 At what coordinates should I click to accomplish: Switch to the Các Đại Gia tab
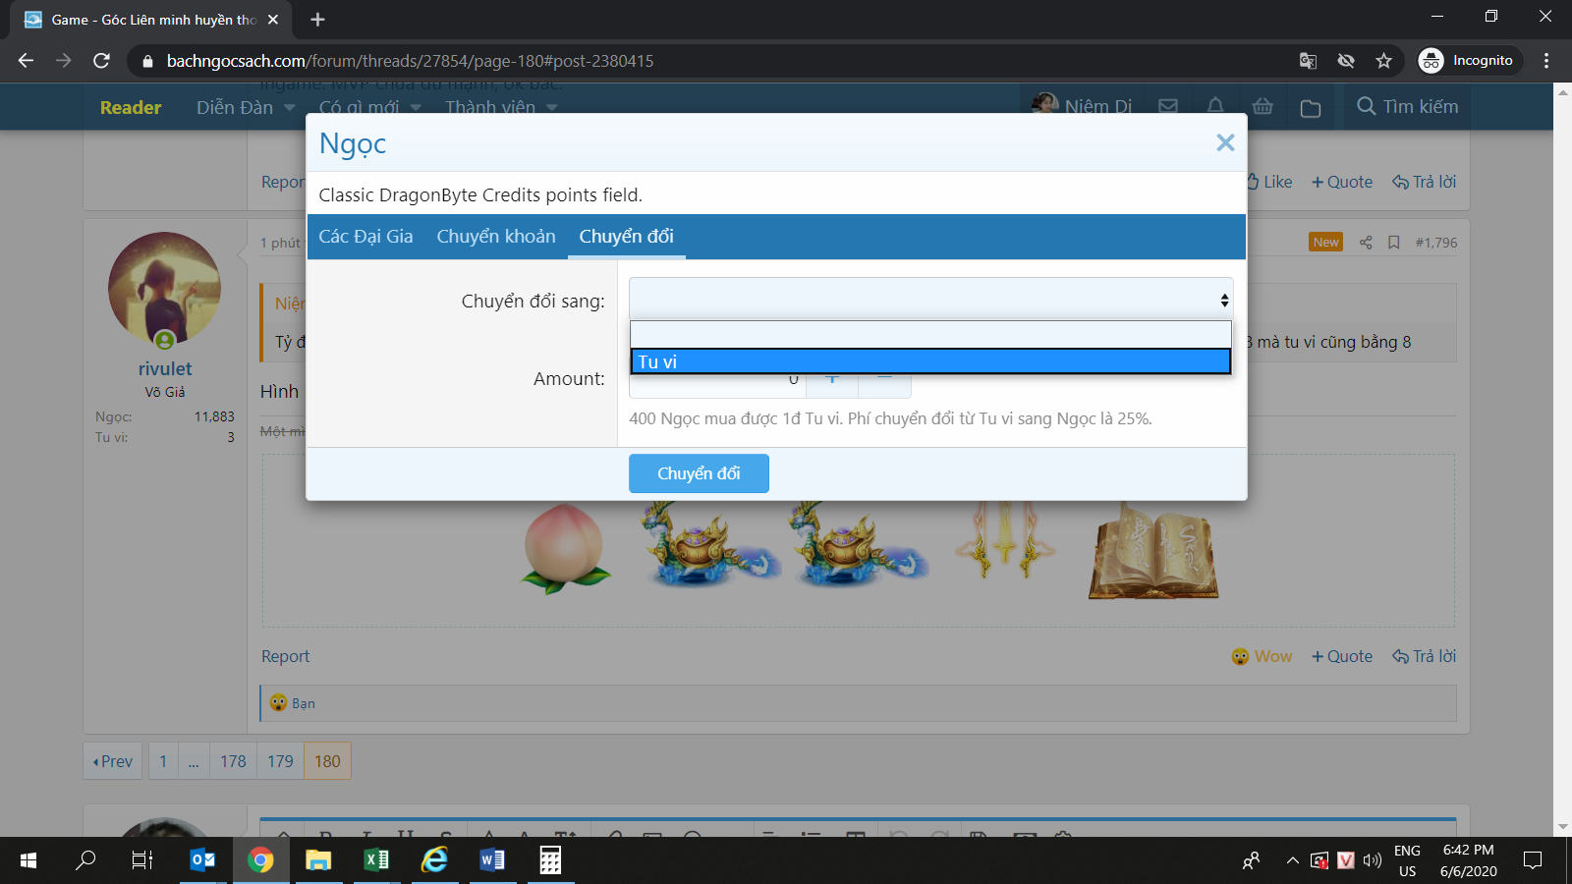[365, 237]
